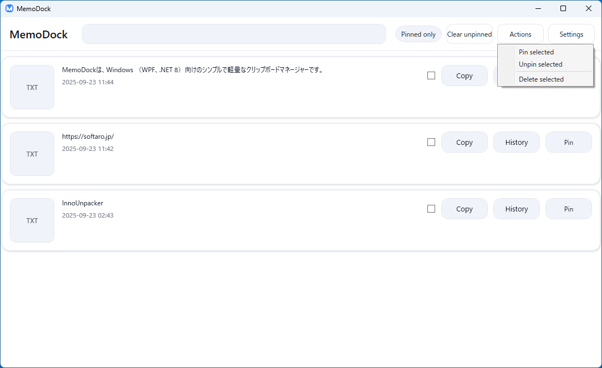Click the InnoUnpacker entry text
The image size is (602, 368).
(x=83, y=203)
